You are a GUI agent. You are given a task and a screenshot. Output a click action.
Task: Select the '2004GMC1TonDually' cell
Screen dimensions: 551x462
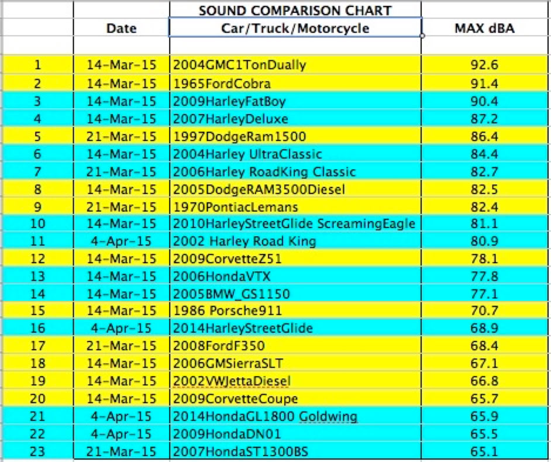coord(295,65)
